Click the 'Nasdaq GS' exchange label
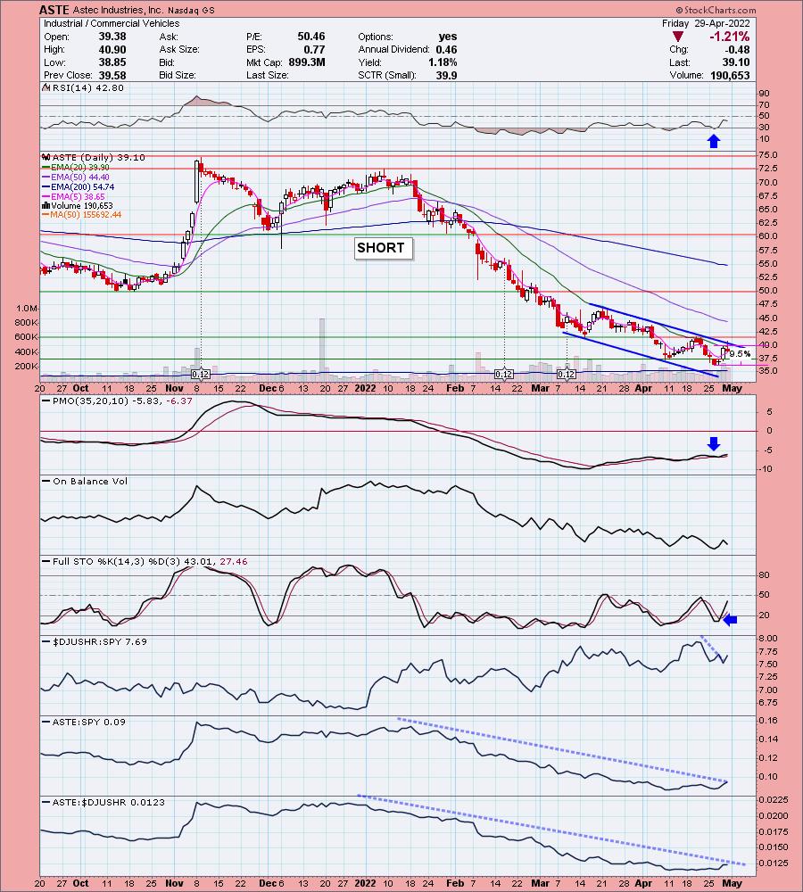This screenshot has height=892, width=803. 191,10
